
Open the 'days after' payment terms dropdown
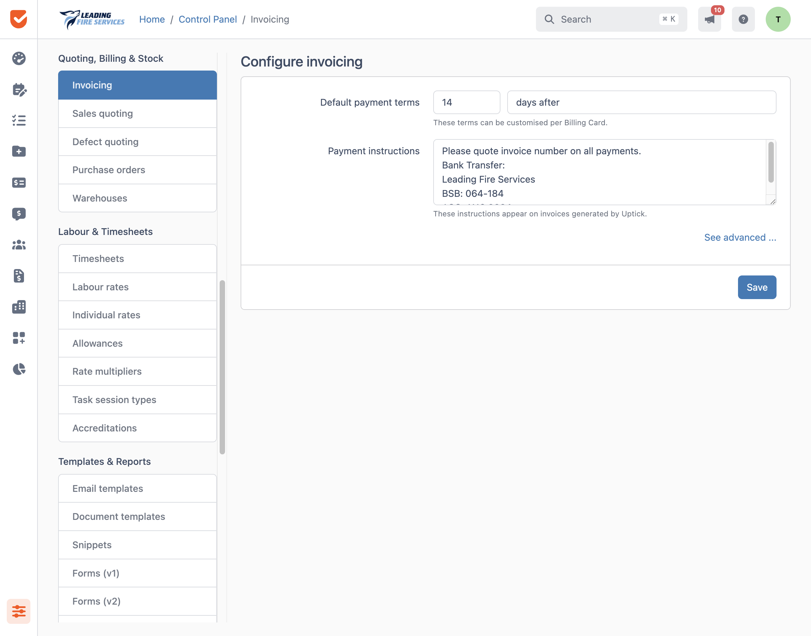641,102
